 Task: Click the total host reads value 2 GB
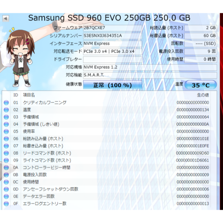pyautogui.click(x=201, y=28)
